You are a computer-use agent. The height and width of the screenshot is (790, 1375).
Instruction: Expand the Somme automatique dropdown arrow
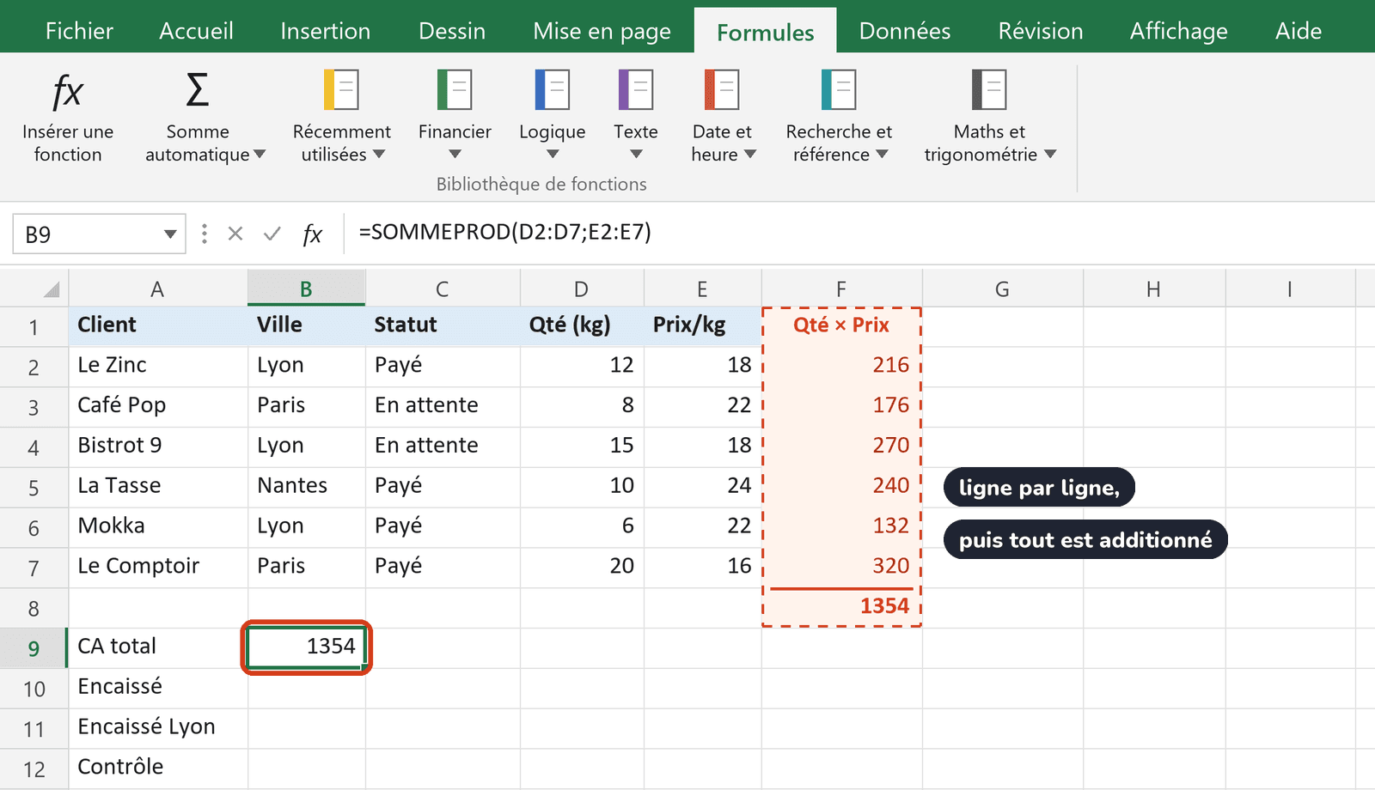click(x=260, y=155)
